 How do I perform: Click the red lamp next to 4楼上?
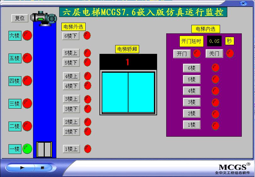pyautogui.click(x=88, y=76)
